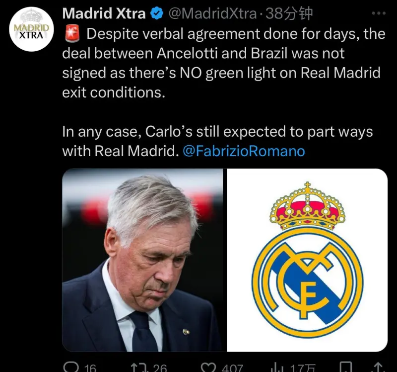The height and width of the screenshot is (372, 397).
Task: Open the three-dot more options menu
Action: [x=379, y=13]
